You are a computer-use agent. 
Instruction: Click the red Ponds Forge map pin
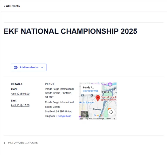click(98, 98)
